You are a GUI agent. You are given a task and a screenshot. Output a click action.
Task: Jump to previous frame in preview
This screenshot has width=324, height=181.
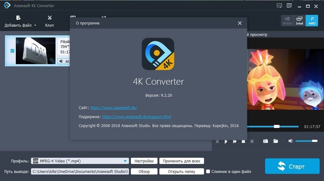pos(217,141)
